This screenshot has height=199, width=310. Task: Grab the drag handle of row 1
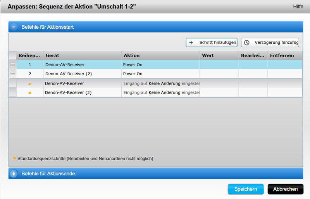tap(13, 64)
